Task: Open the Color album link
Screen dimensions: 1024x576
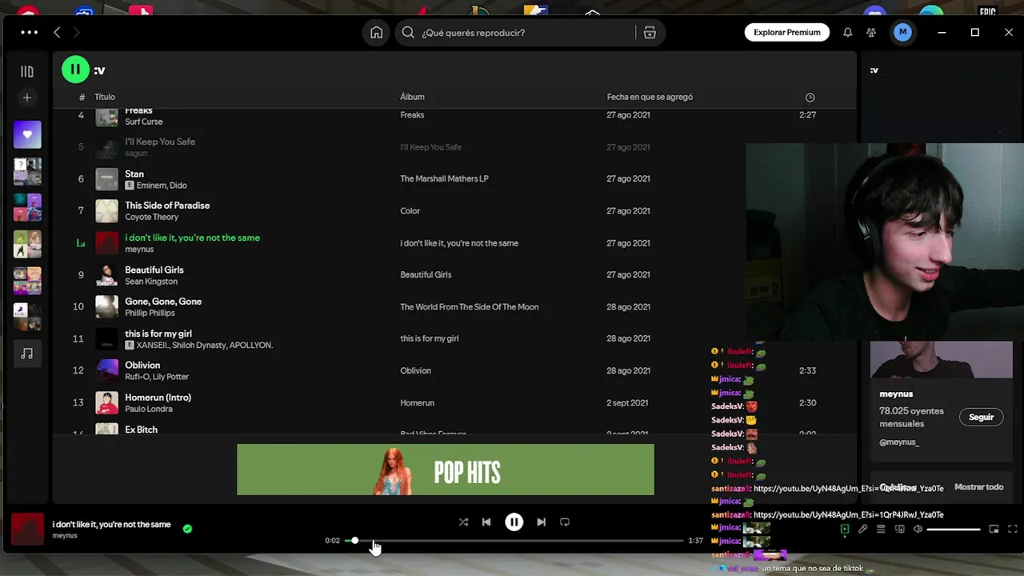Action: (x=410, y=210)
